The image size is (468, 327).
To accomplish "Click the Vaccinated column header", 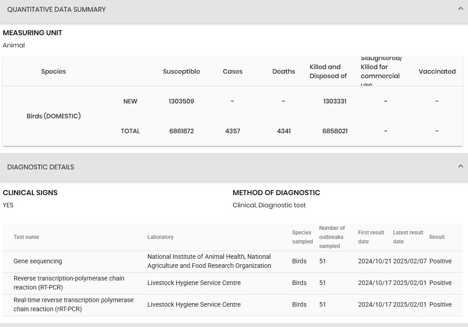I will point(437,71).
